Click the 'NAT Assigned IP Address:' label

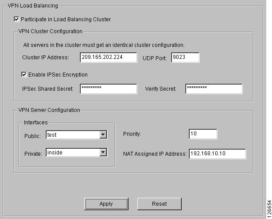[x=155, y=154]
